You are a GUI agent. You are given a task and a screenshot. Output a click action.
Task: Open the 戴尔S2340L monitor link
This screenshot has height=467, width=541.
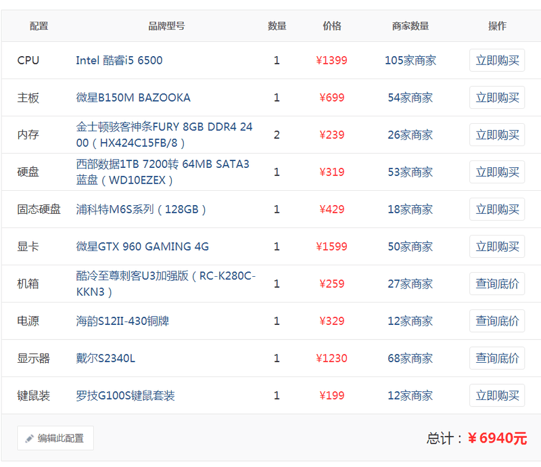105,358
